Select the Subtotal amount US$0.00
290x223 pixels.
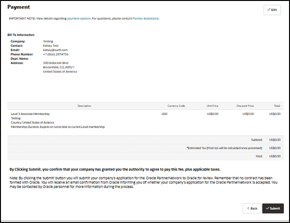coord(275,140)
